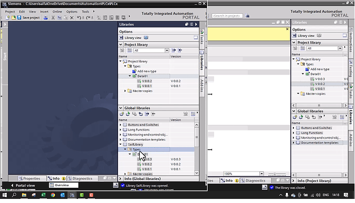Click the Open project toolbar icon

point(14,18)
